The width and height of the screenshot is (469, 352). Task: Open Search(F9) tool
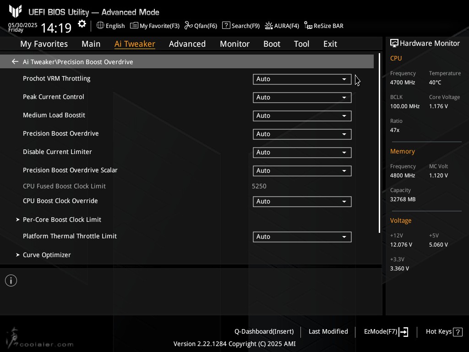point(241,26)
